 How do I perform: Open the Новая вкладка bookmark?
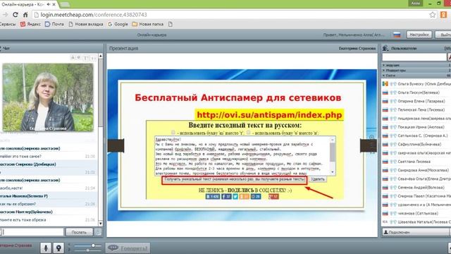86,24
